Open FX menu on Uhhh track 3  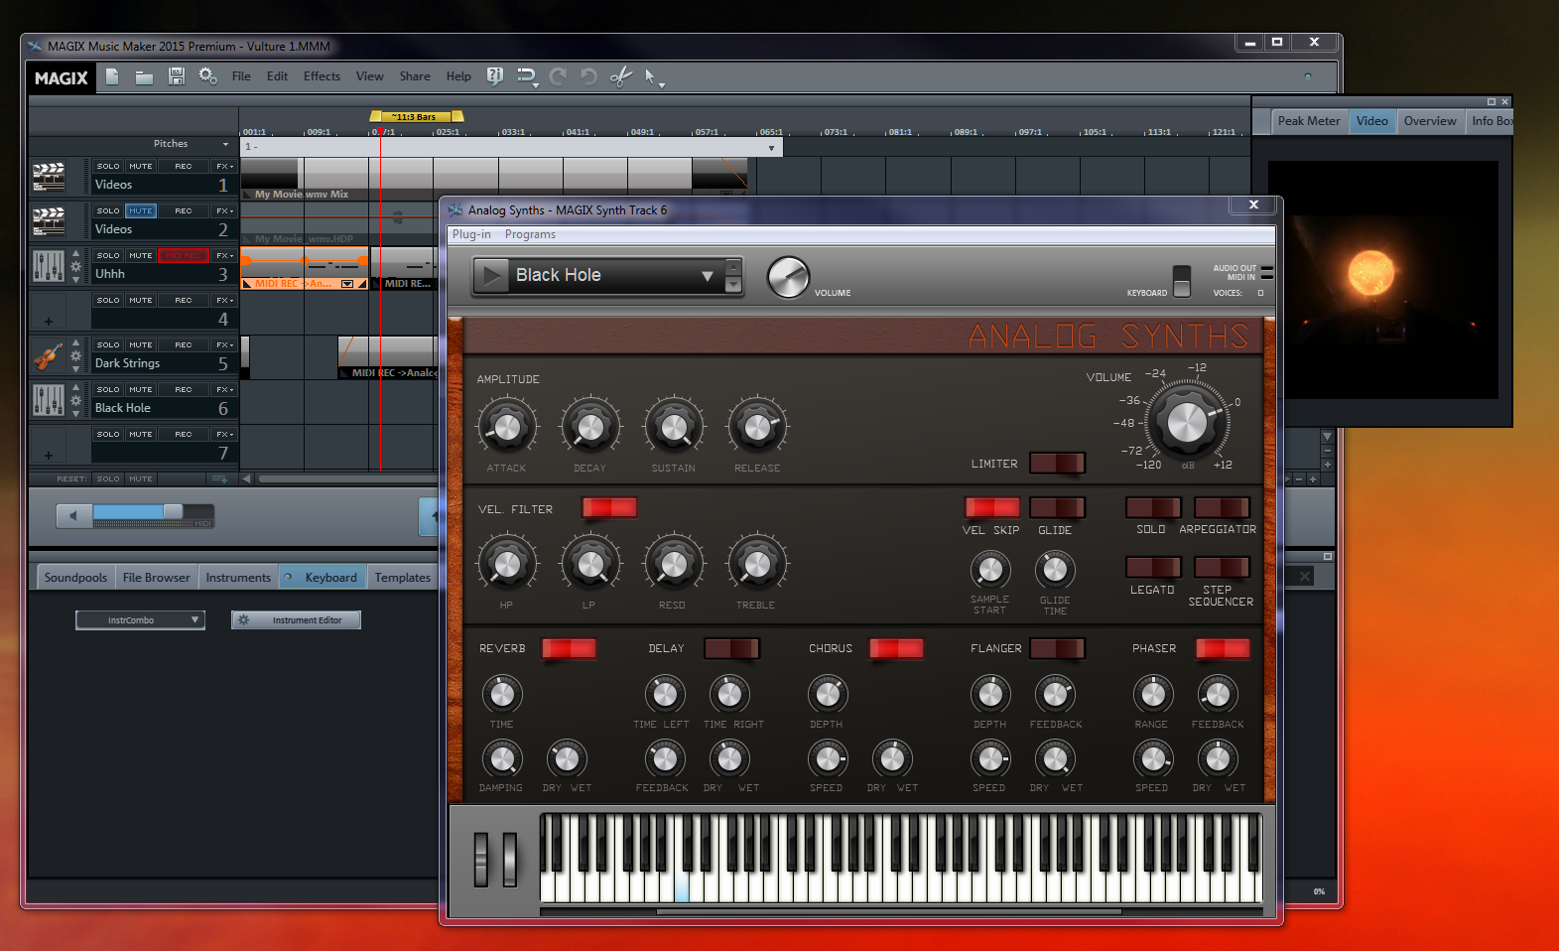pyautogui.click(x=224, y=256)
